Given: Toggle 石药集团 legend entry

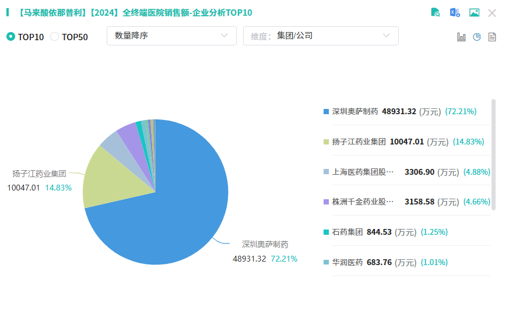Looking at the screenshot, I should 347,232.
